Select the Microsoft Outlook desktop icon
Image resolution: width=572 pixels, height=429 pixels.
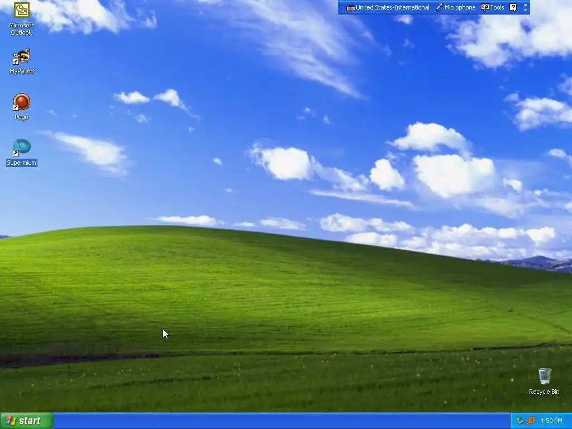coord(22,18)
